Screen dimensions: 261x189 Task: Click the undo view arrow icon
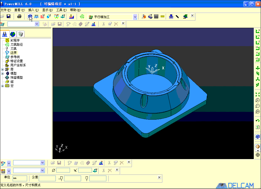tap(258, 121)
